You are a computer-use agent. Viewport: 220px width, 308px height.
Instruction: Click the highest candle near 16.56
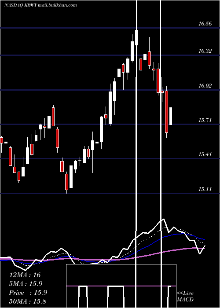137,37
